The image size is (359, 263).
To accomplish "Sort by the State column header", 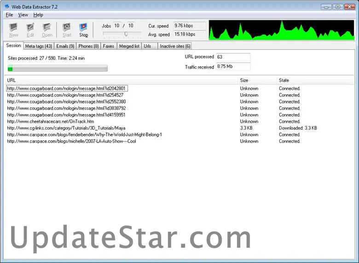I will 315,80.
